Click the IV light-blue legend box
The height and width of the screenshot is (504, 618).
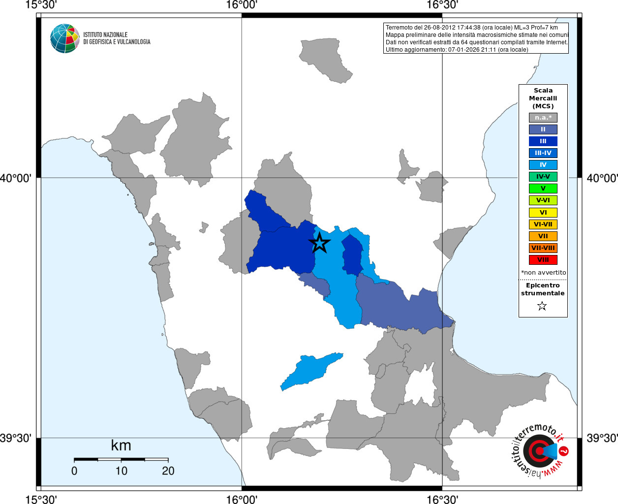click(x=543, y=165)
